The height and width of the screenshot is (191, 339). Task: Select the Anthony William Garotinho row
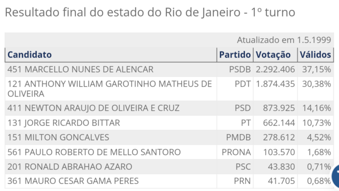pos(169,89)
